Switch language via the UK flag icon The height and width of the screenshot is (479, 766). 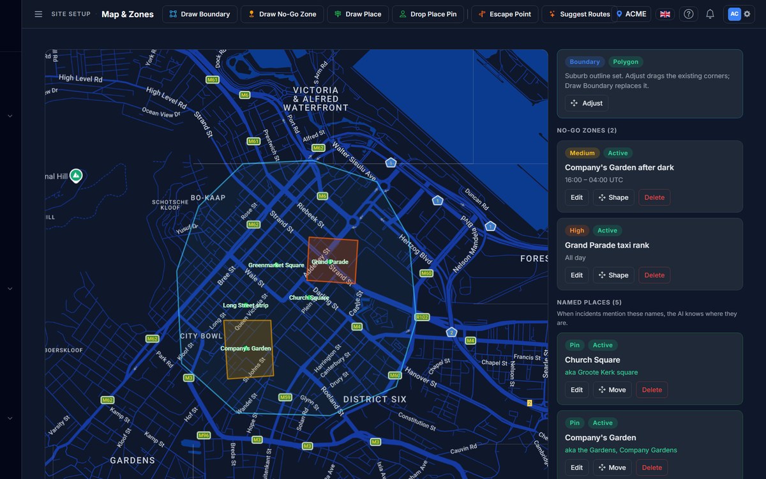click(665, 14)
